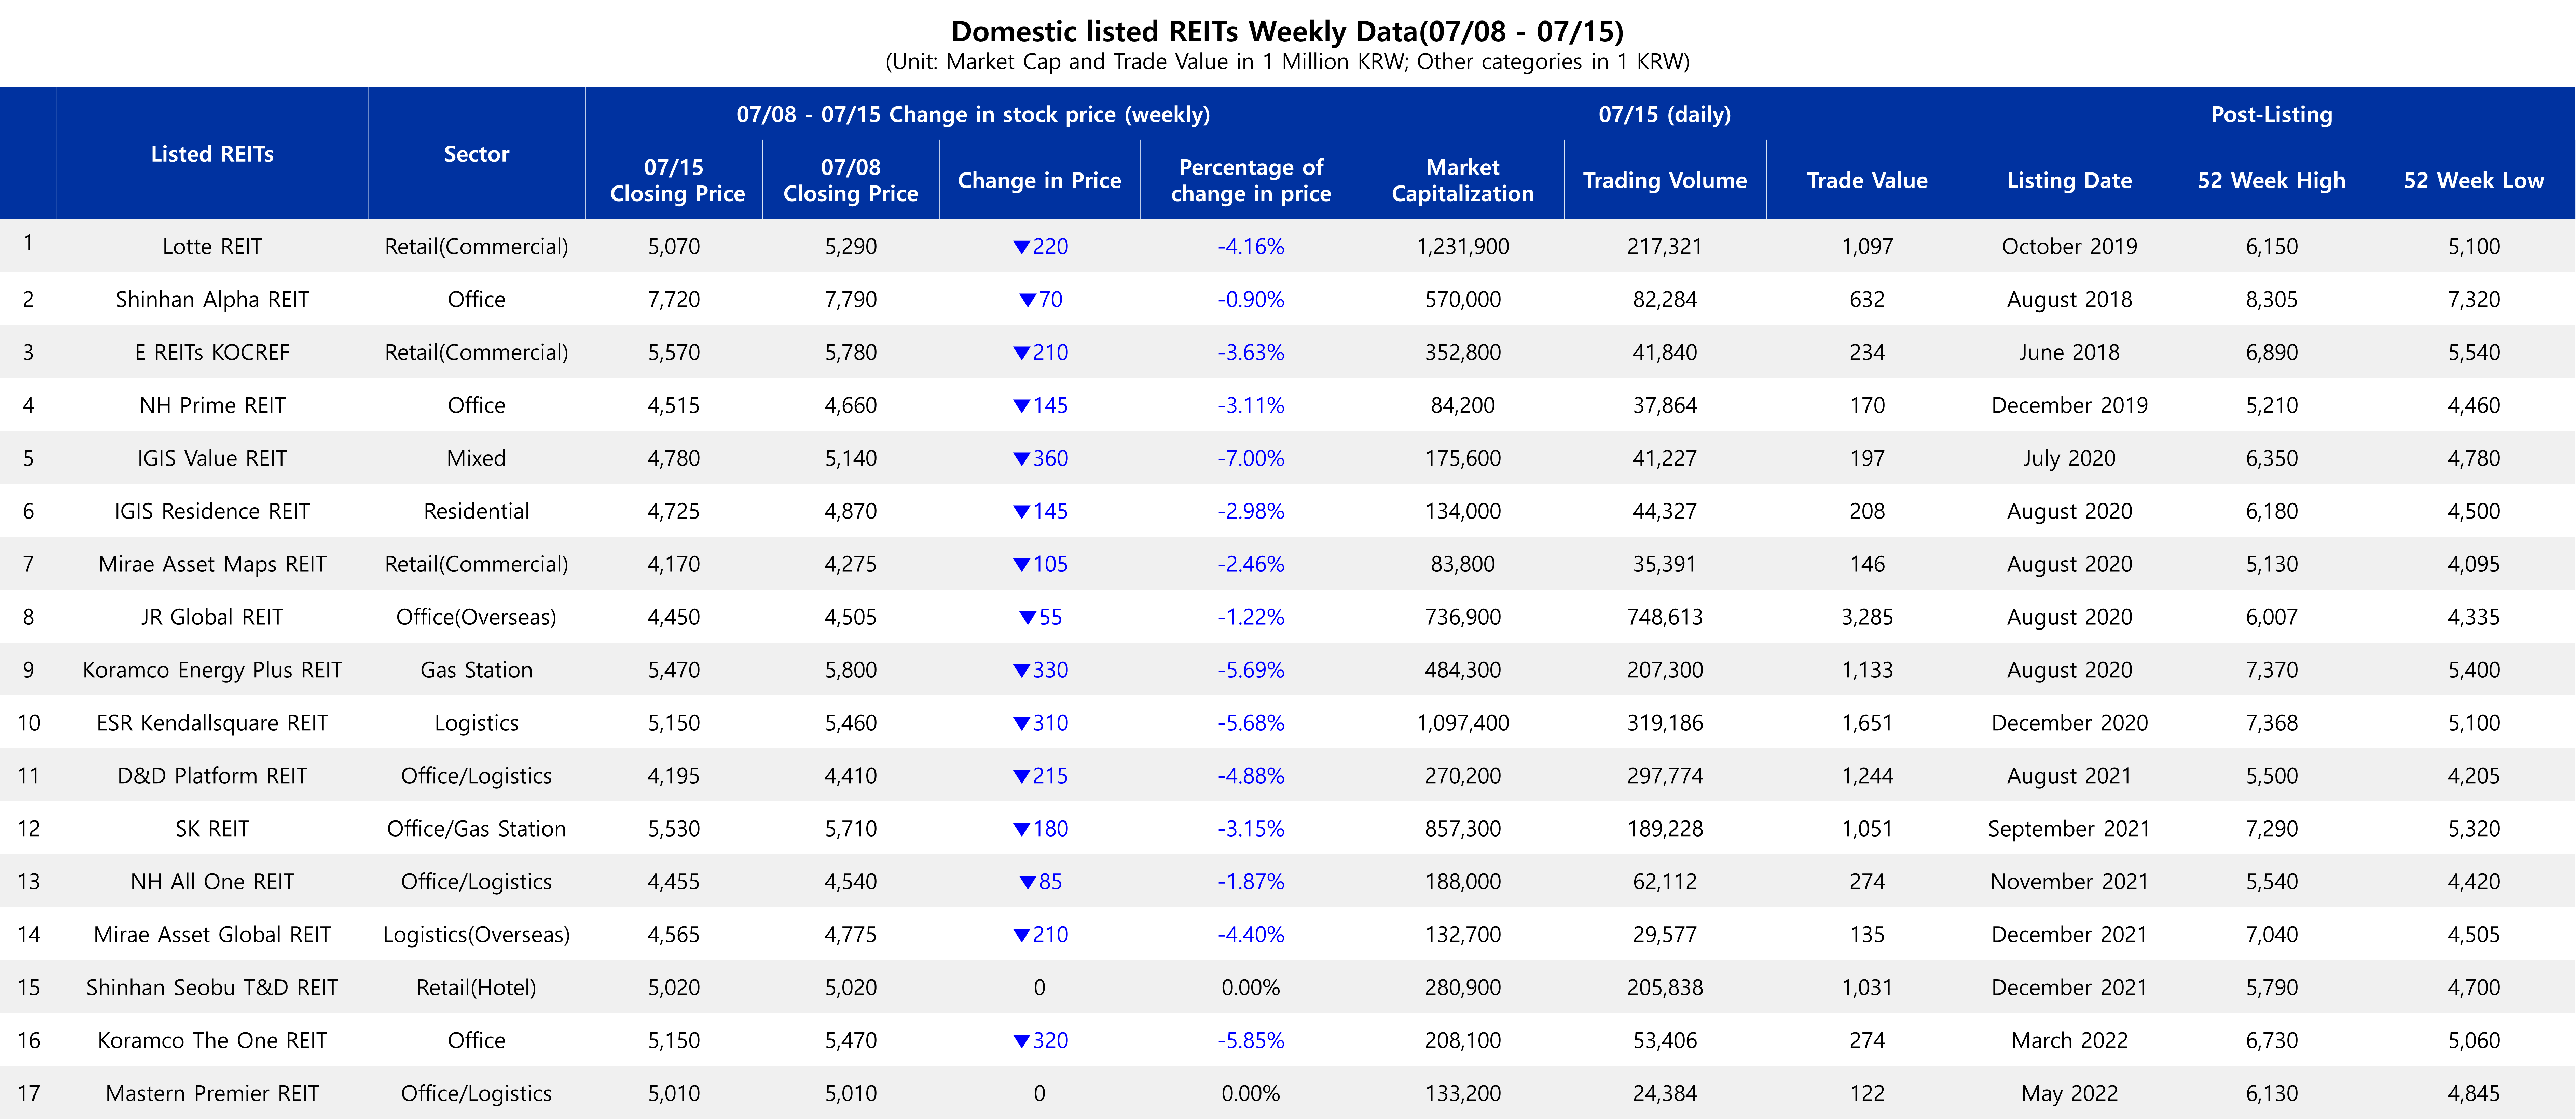Select NH Prime REIT name cell
The image size is (2576, 1119).
212,405
